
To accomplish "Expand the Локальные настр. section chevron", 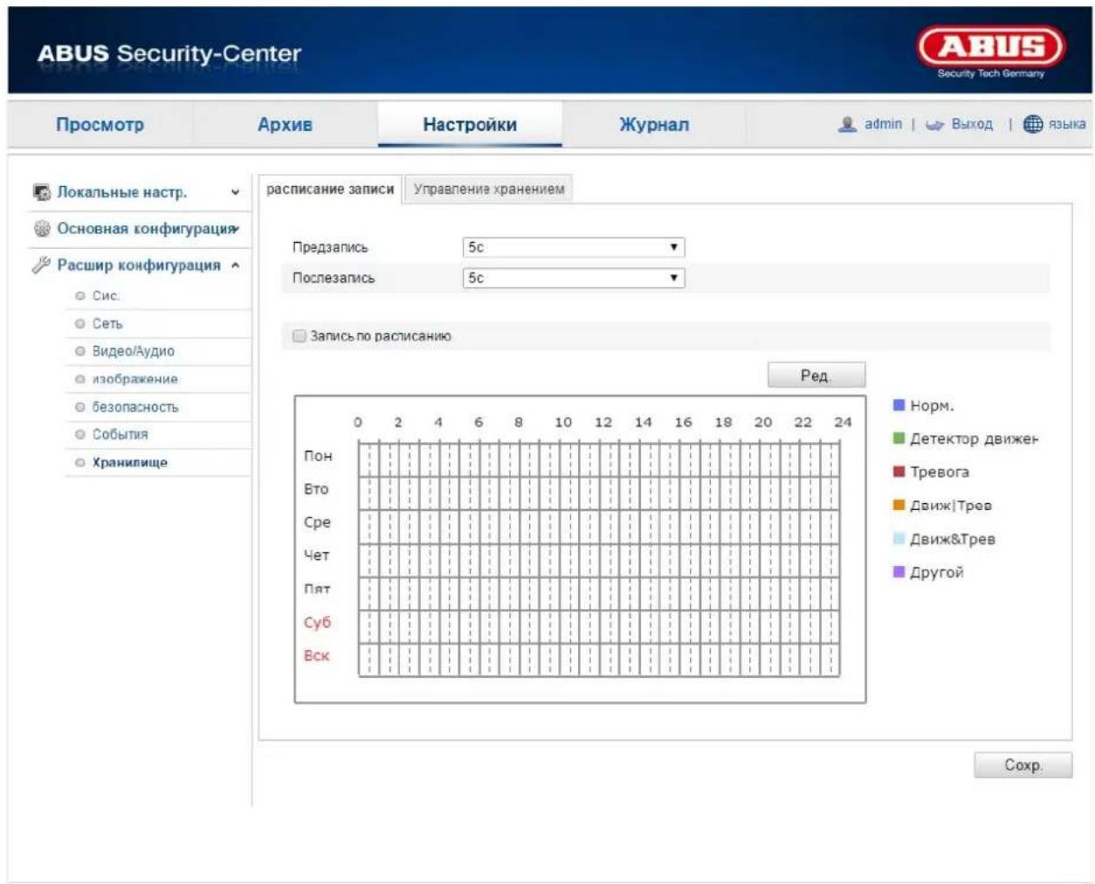I will click(235, 192).
